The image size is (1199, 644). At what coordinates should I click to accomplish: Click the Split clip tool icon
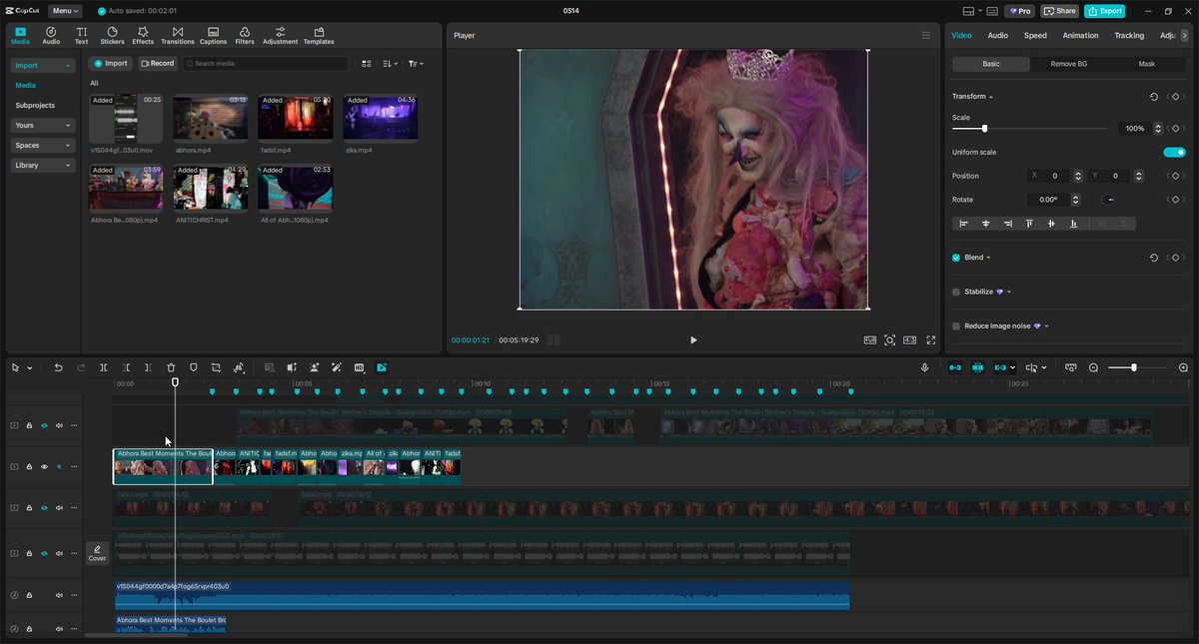coord(103,367)
